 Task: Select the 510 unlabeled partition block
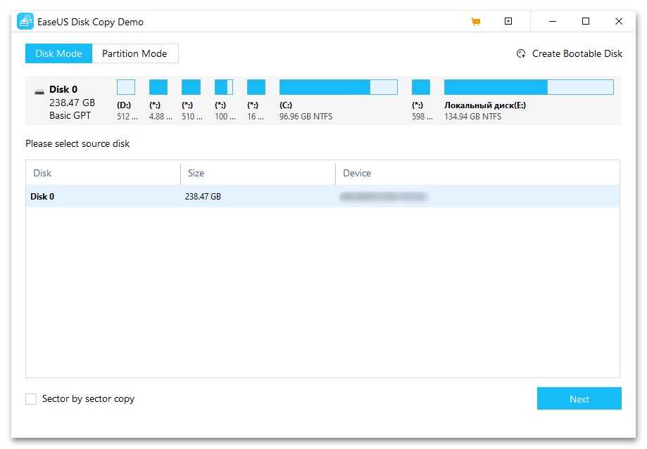(191, 87)
